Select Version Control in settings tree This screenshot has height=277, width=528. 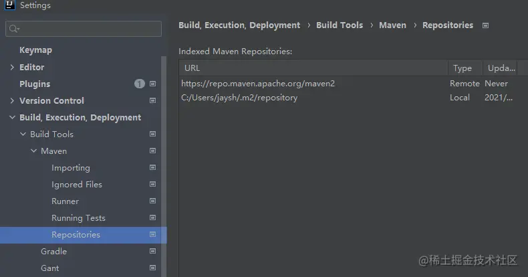(x=51, y=100)
